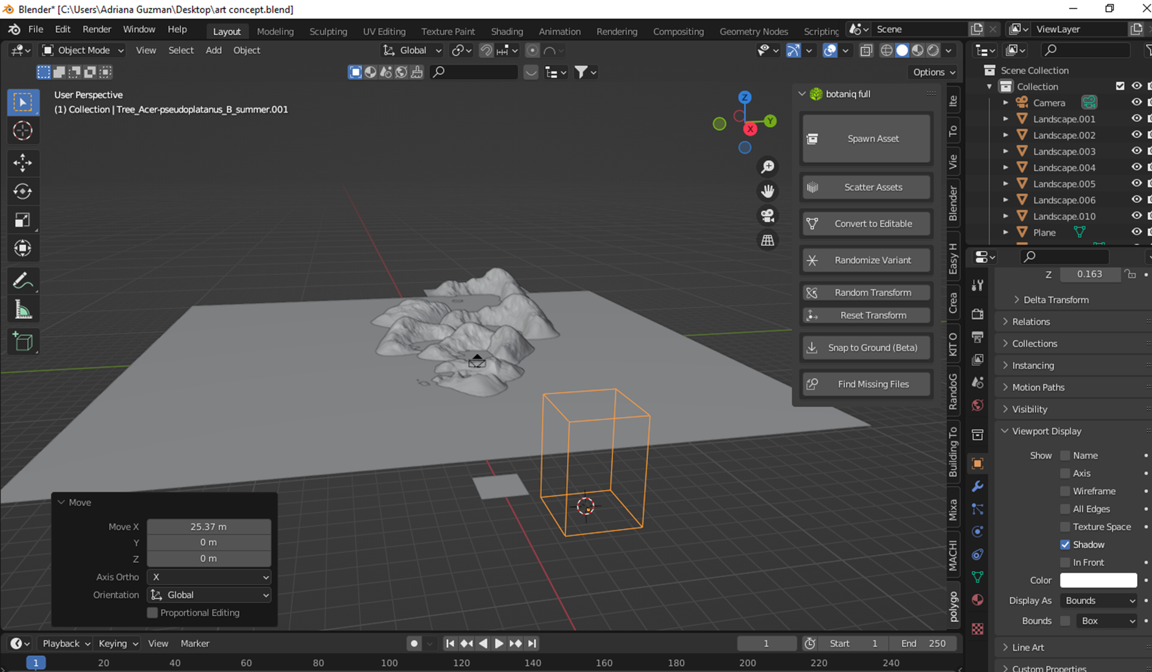Open the Render properties tab icon

click(978, 315)
